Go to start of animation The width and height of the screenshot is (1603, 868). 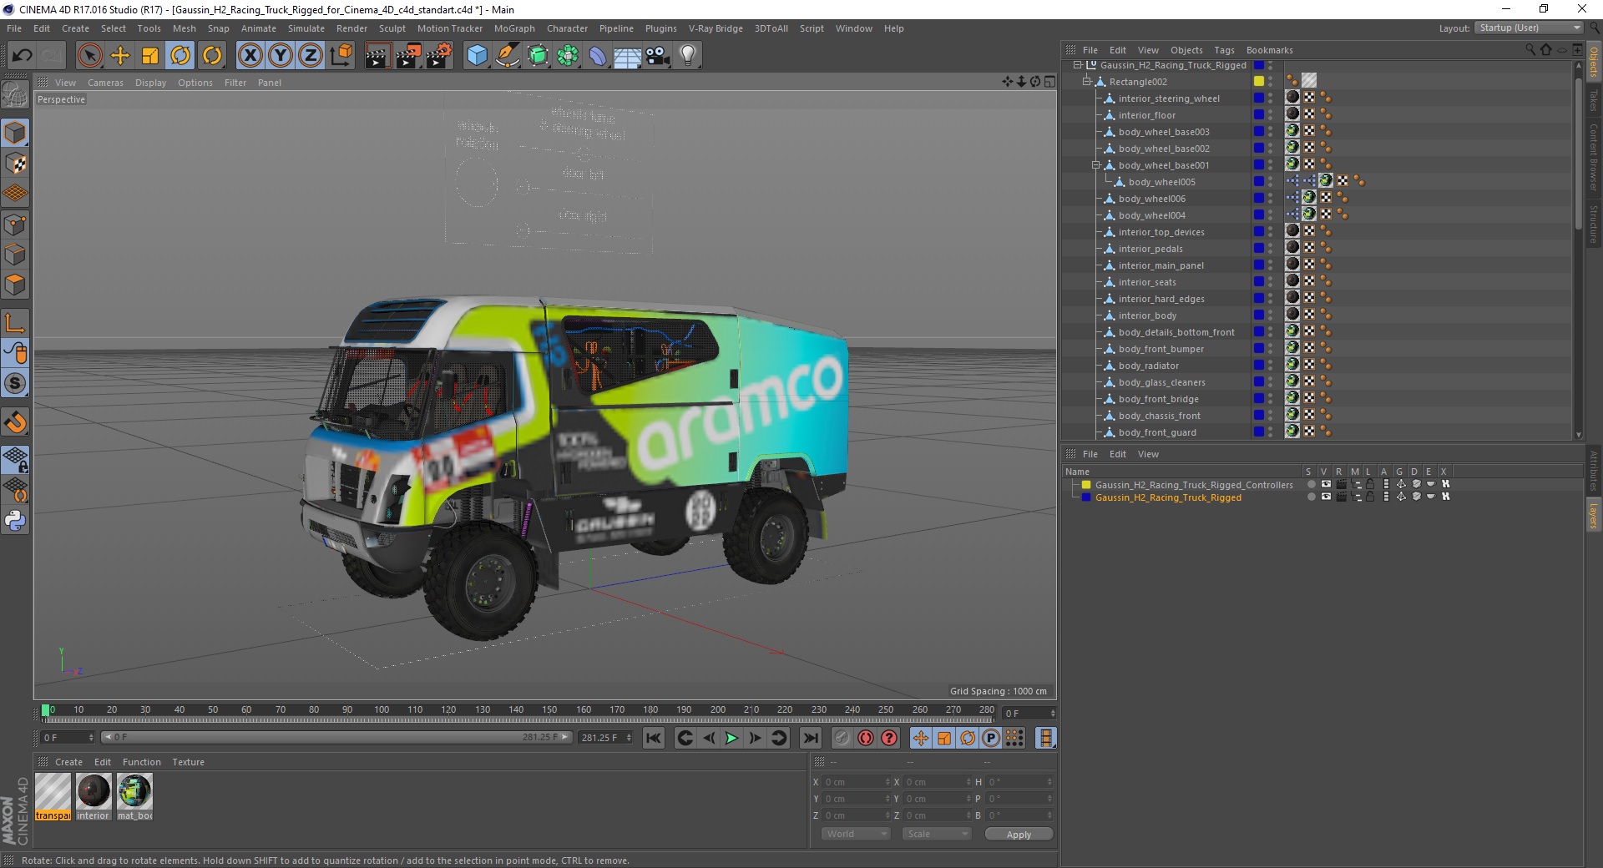click(654, 738)
